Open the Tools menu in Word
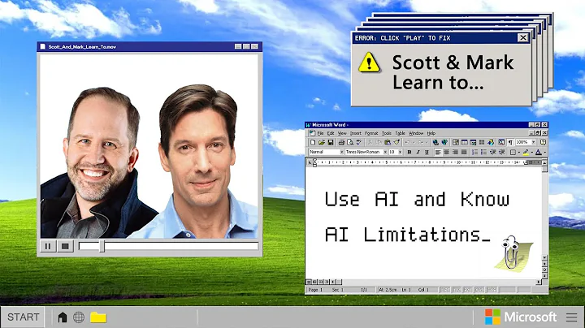Viewport: 585px width, 328px height. [x=387, y=133]
